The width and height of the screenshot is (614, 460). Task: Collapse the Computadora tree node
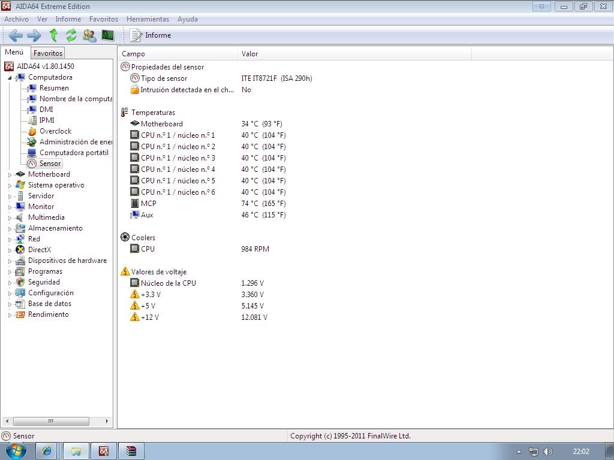pyautogui.click(x=10, y=78)
